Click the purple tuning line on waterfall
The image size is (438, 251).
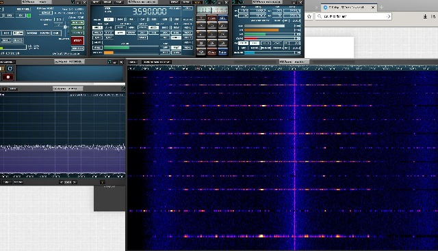click(295, 160)
